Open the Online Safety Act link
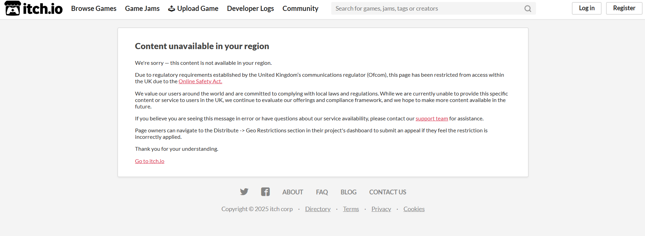 [x=200, y=82]
